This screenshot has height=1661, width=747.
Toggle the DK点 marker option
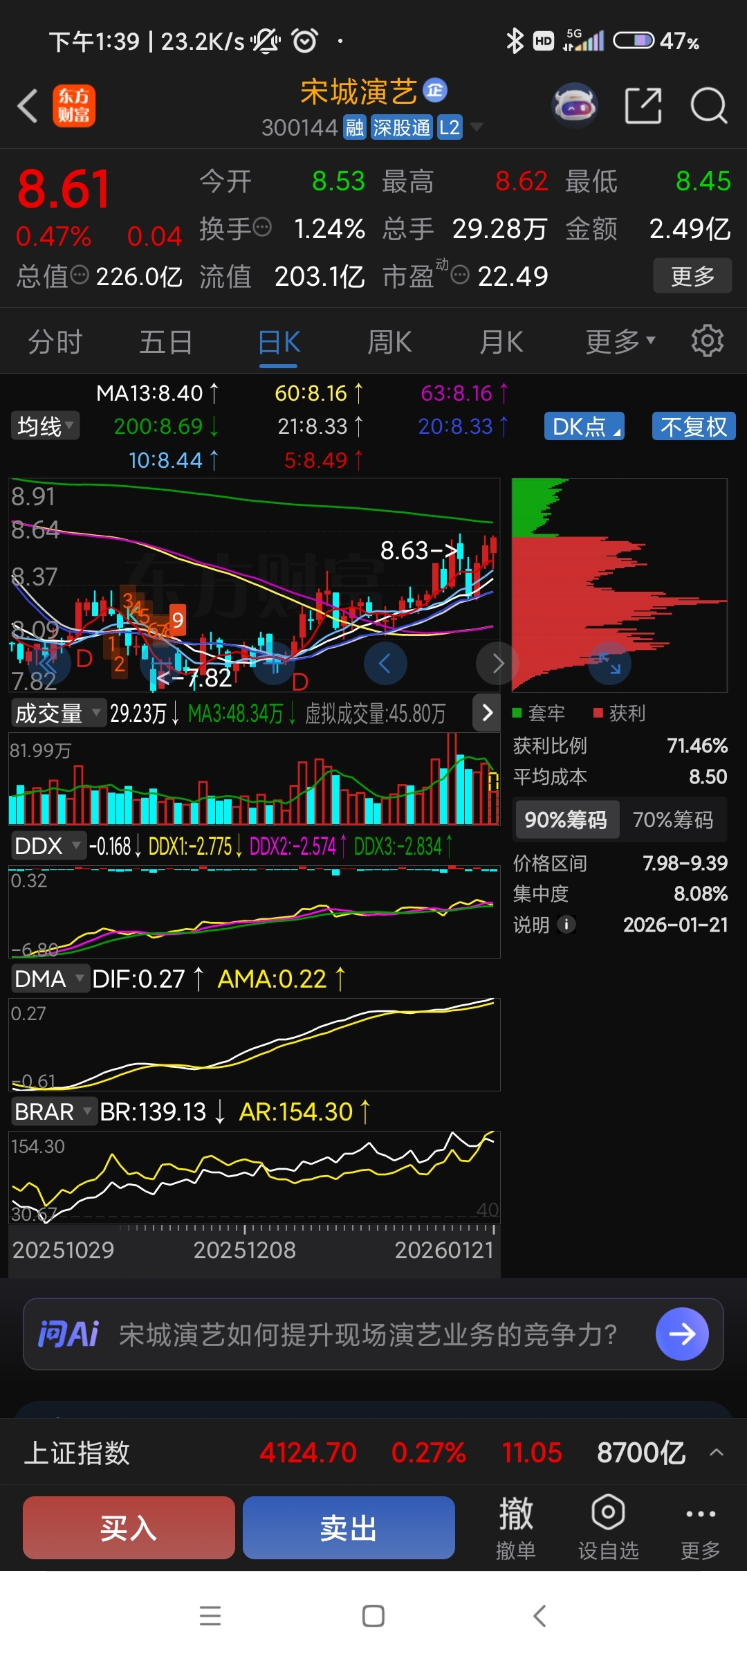tap(584, 426)
